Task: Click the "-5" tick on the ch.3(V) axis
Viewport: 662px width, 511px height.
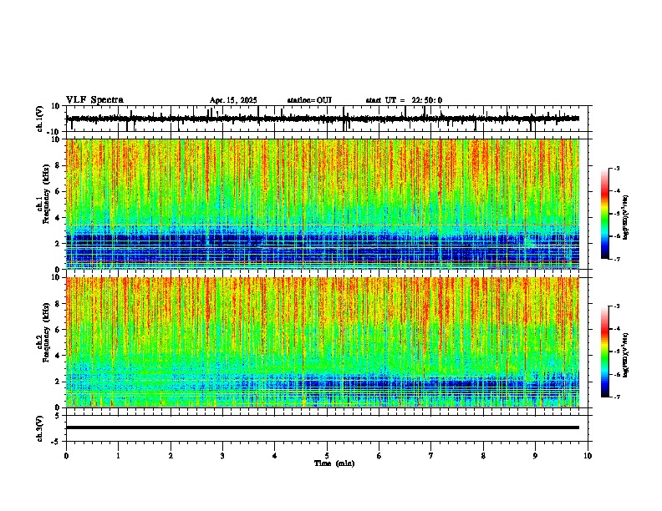Action: point(57,442)
